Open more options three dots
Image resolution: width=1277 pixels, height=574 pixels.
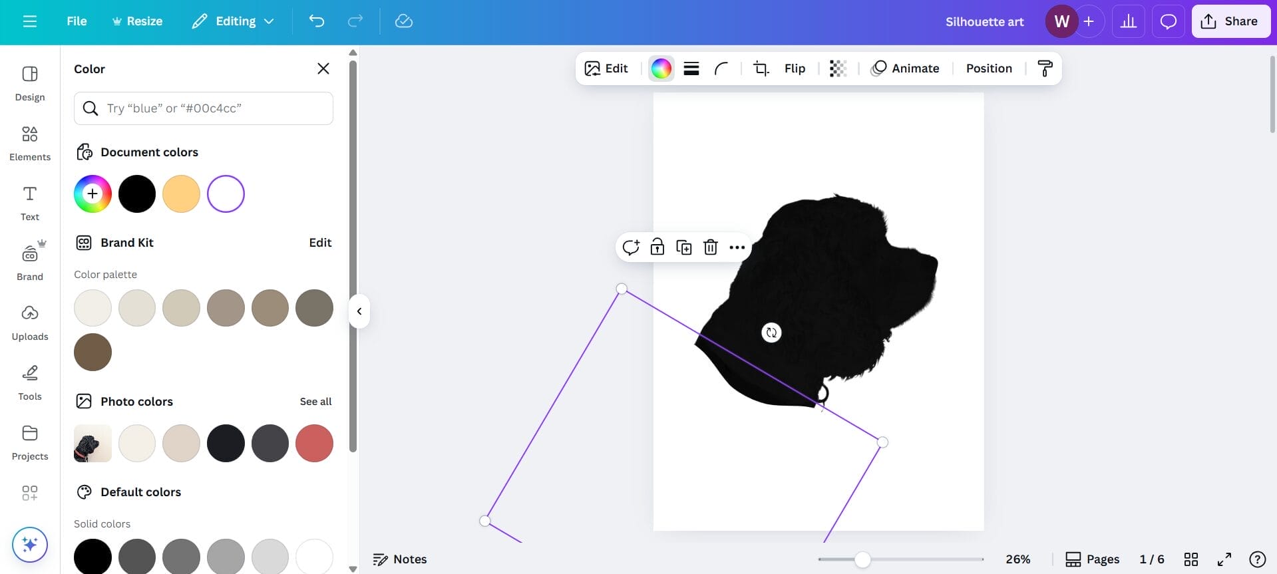737,247
